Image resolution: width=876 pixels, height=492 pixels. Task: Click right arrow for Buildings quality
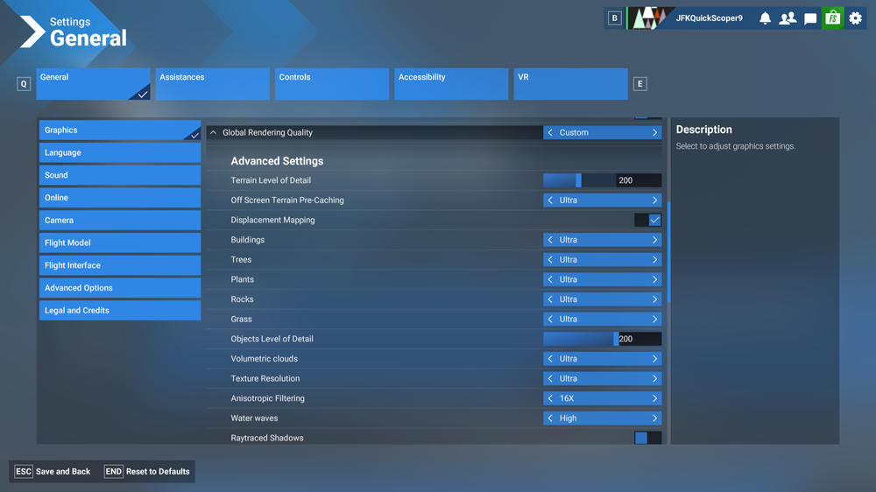click(653, 240)
